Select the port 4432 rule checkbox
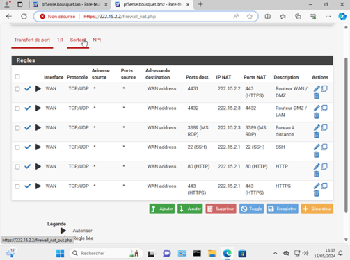 pos(17,108)
